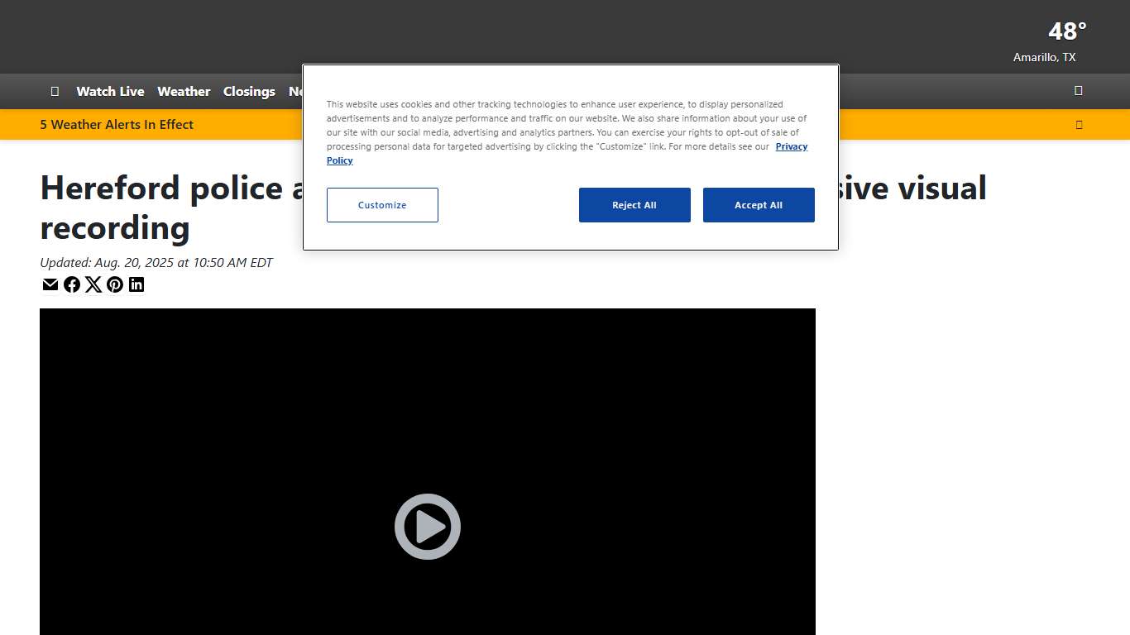Click the 48° temperature reading

point(1066,31)
